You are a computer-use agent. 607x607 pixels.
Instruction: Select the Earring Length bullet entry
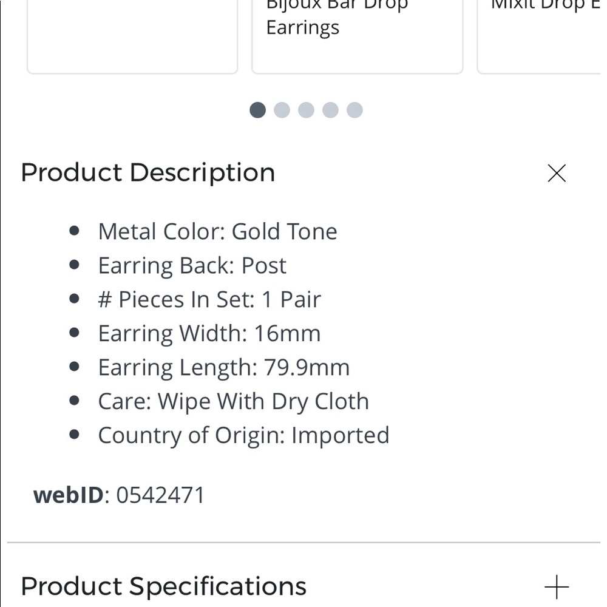(223, 367)
